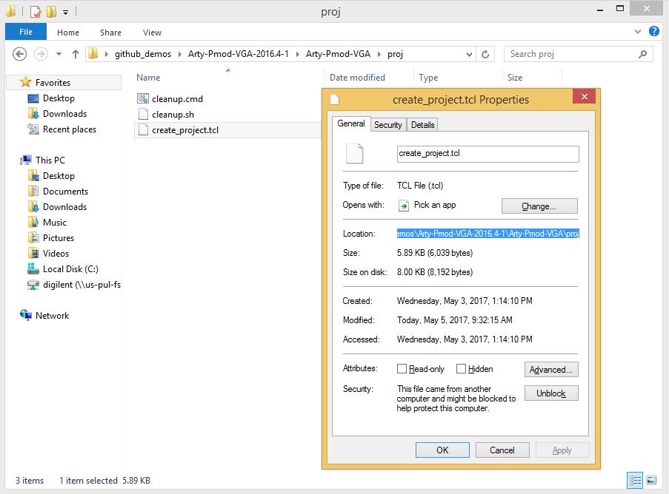The width and height of the screenshot is (669, 494).
Task: Click the Favorites star icon
Action: coord(26,82)
